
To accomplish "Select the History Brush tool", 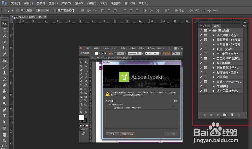I will coord(4,79).
